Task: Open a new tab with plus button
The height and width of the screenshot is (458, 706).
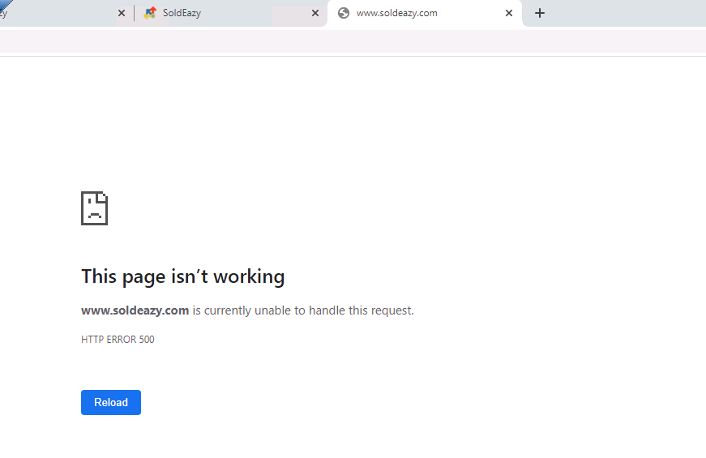Action: click(539, 13)
